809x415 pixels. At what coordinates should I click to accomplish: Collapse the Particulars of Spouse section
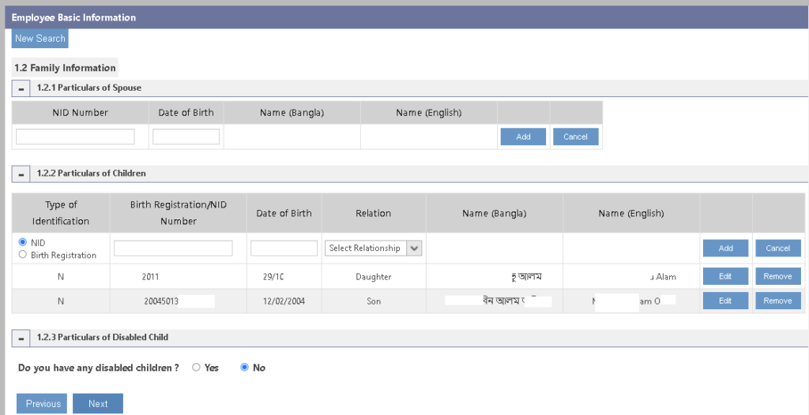22,88
